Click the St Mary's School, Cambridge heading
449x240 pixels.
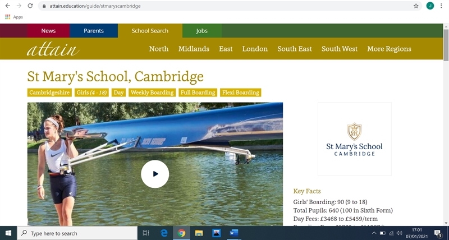click(x=116, y=76)
